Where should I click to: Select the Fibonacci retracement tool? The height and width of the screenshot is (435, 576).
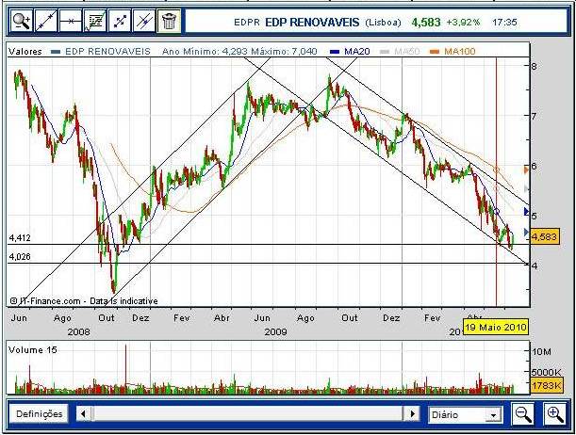tap(95, 22)
